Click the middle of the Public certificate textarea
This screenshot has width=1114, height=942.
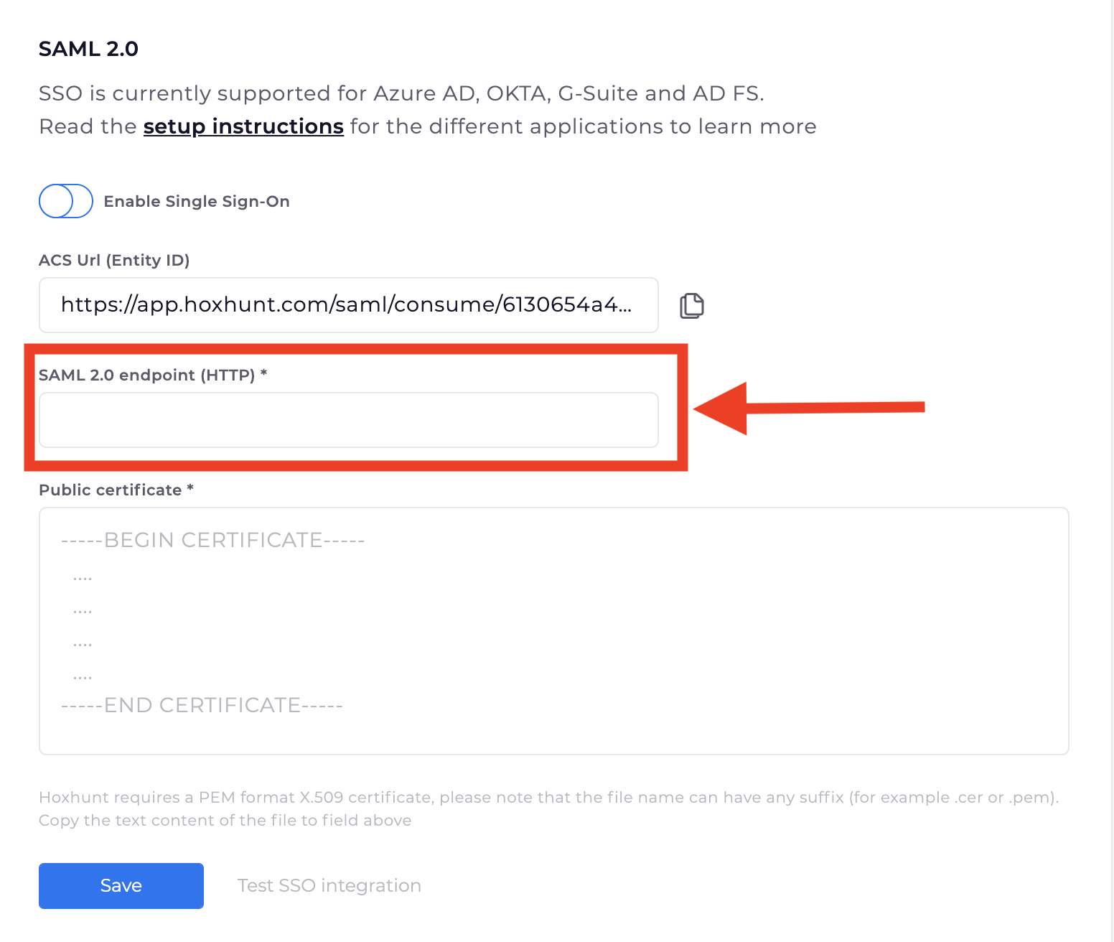point(553,630)
